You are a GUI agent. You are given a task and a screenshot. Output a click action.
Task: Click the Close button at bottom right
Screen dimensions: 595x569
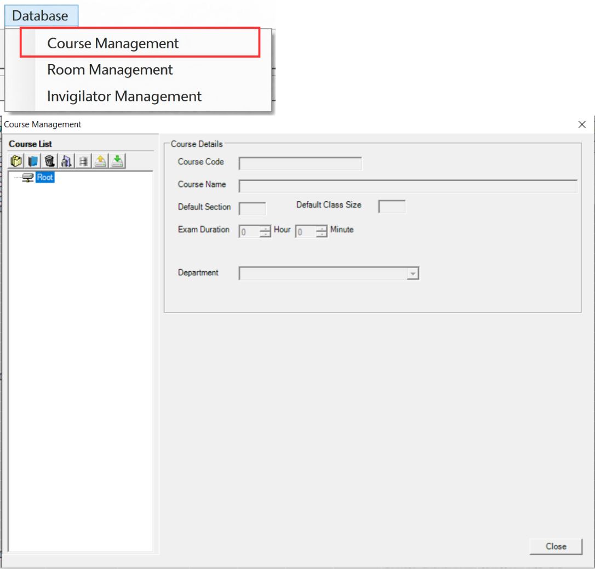pyautogui.click(x=556, y=546)
